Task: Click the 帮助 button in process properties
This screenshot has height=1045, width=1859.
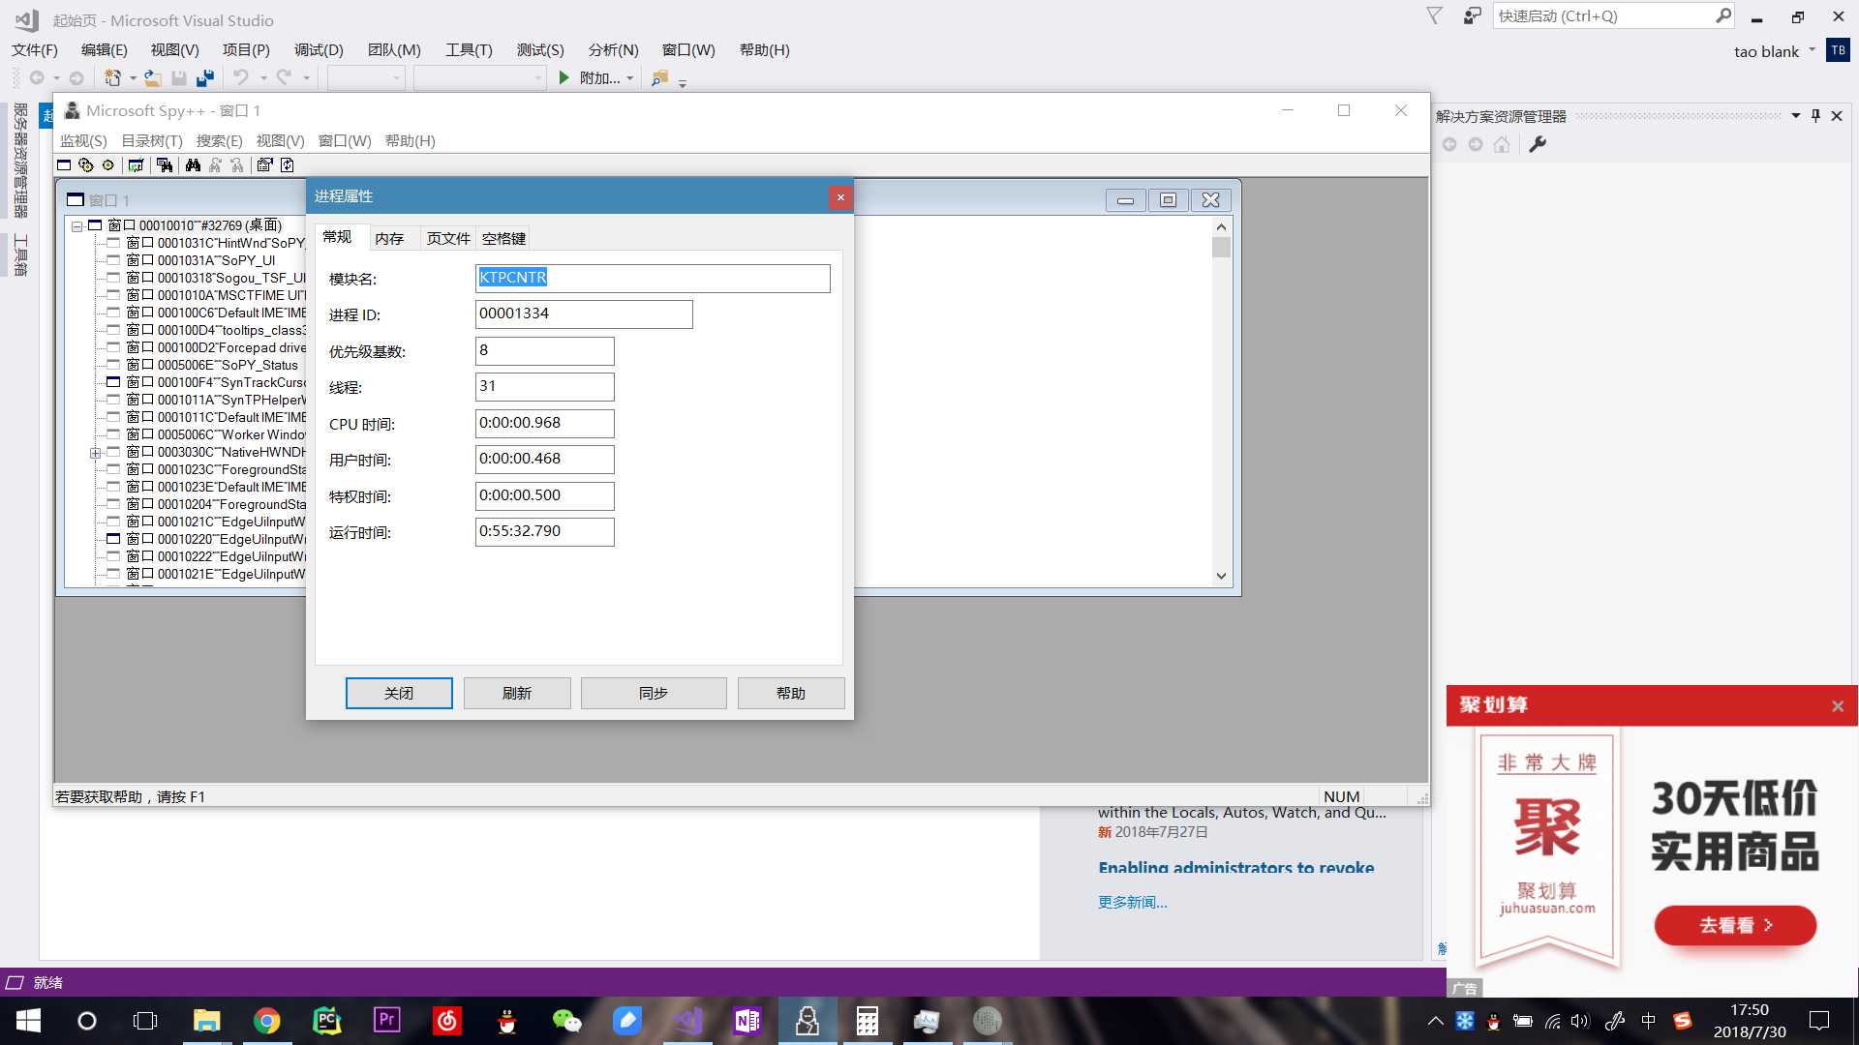Action: [791, 693]
